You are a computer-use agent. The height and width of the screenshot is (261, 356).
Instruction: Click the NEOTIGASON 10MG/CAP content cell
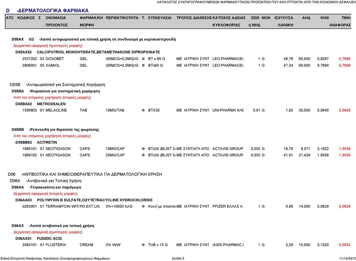click(x=115, y=149)
